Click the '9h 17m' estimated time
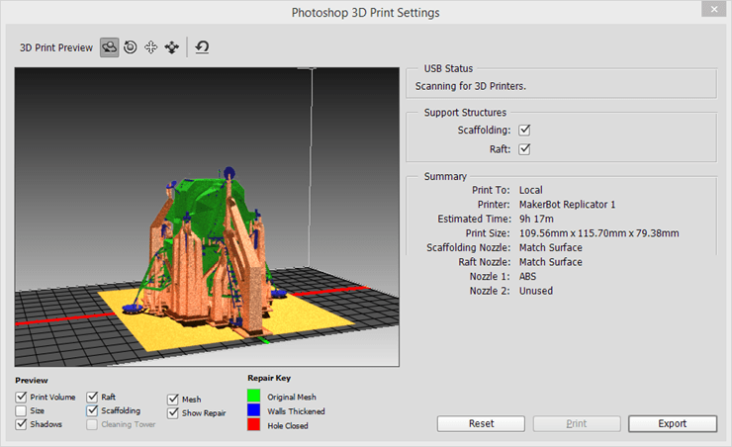Screen dimensions: 732x447 536,219
